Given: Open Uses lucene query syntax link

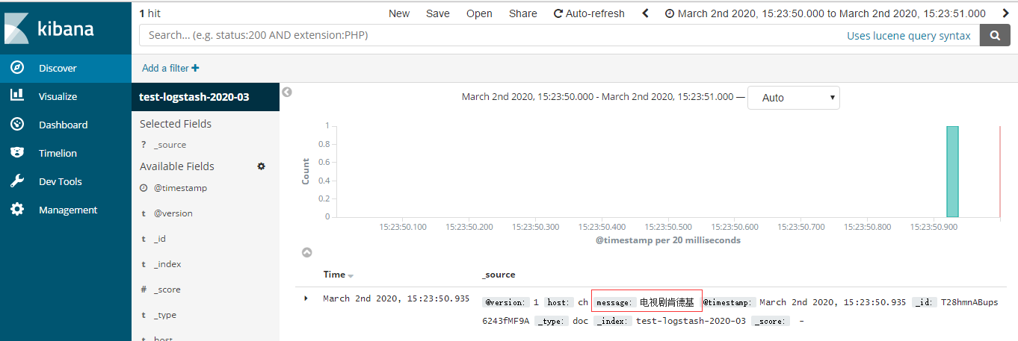Looking at the screenshot, I should [x=909, y=35].
